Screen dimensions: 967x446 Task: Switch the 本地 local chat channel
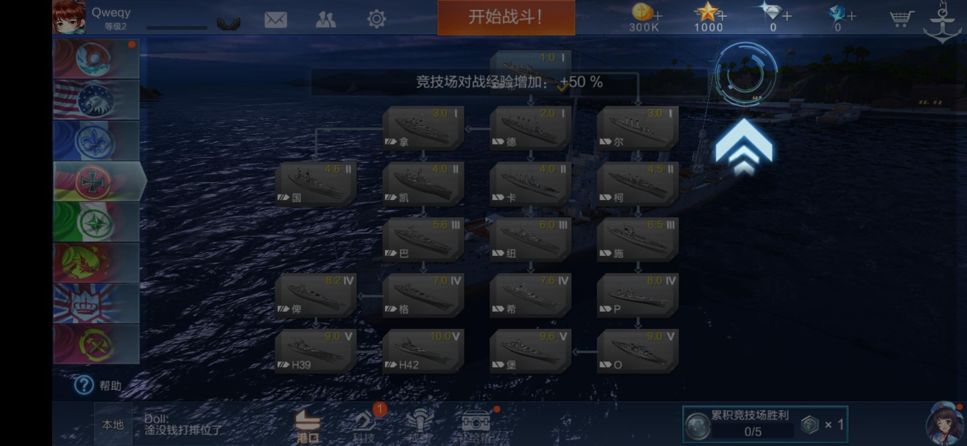113,425
